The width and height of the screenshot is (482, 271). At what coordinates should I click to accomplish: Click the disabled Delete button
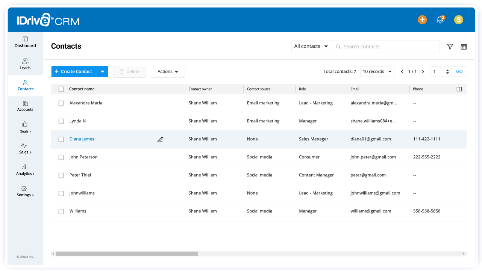(129, 72)
